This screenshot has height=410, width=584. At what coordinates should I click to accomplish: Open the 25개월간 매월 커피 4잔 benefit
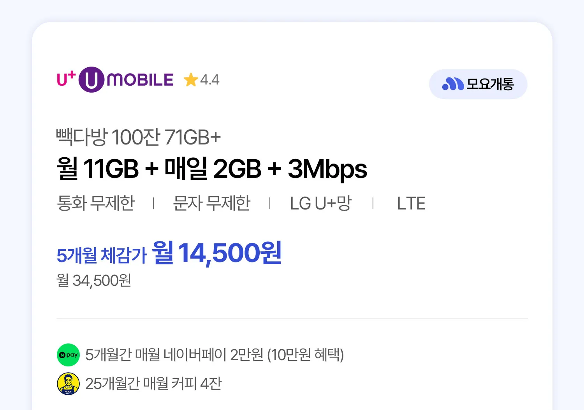click(153, 384)
